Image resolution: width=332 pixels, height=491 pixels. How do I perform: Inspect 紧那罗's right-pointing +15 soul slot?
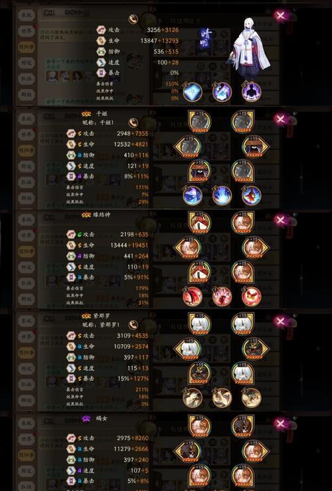pos(256,349)
